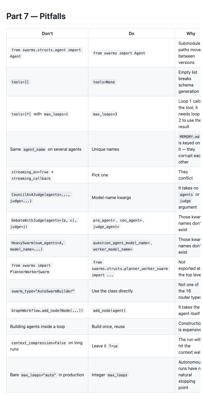Click the "worker_model_name=" code snippet
Screen dimensions: 203x405
(x=113, y=249)
